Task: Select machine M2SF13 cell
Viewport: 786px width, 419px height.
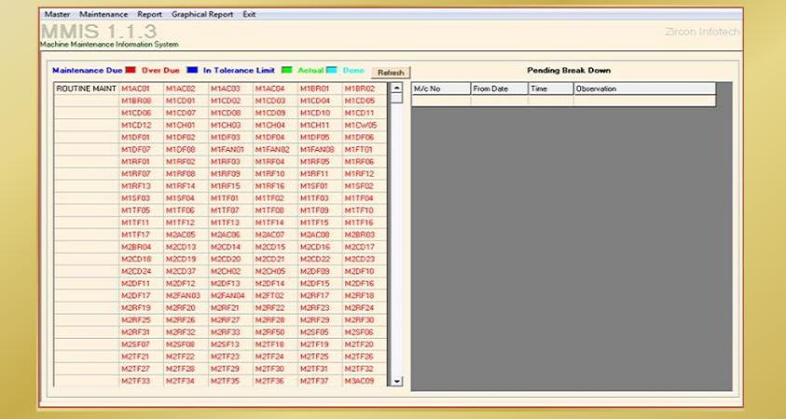Action: (x=230, y=344)
